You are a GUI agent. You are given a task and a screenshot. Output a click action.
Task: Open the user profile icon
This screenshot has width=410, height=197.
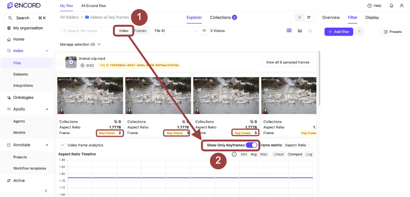point(402,5)
